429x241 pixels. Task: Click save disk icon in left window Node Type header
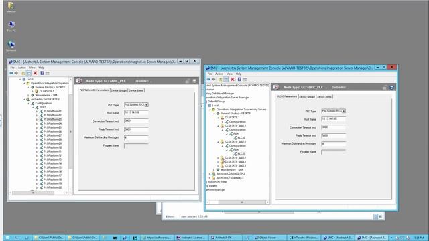coord(194,81)
